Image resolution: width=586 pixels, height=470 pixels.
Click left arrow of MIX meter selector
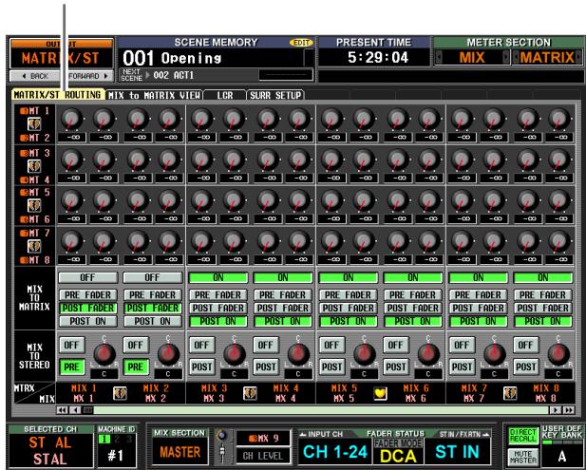(439, 58)
